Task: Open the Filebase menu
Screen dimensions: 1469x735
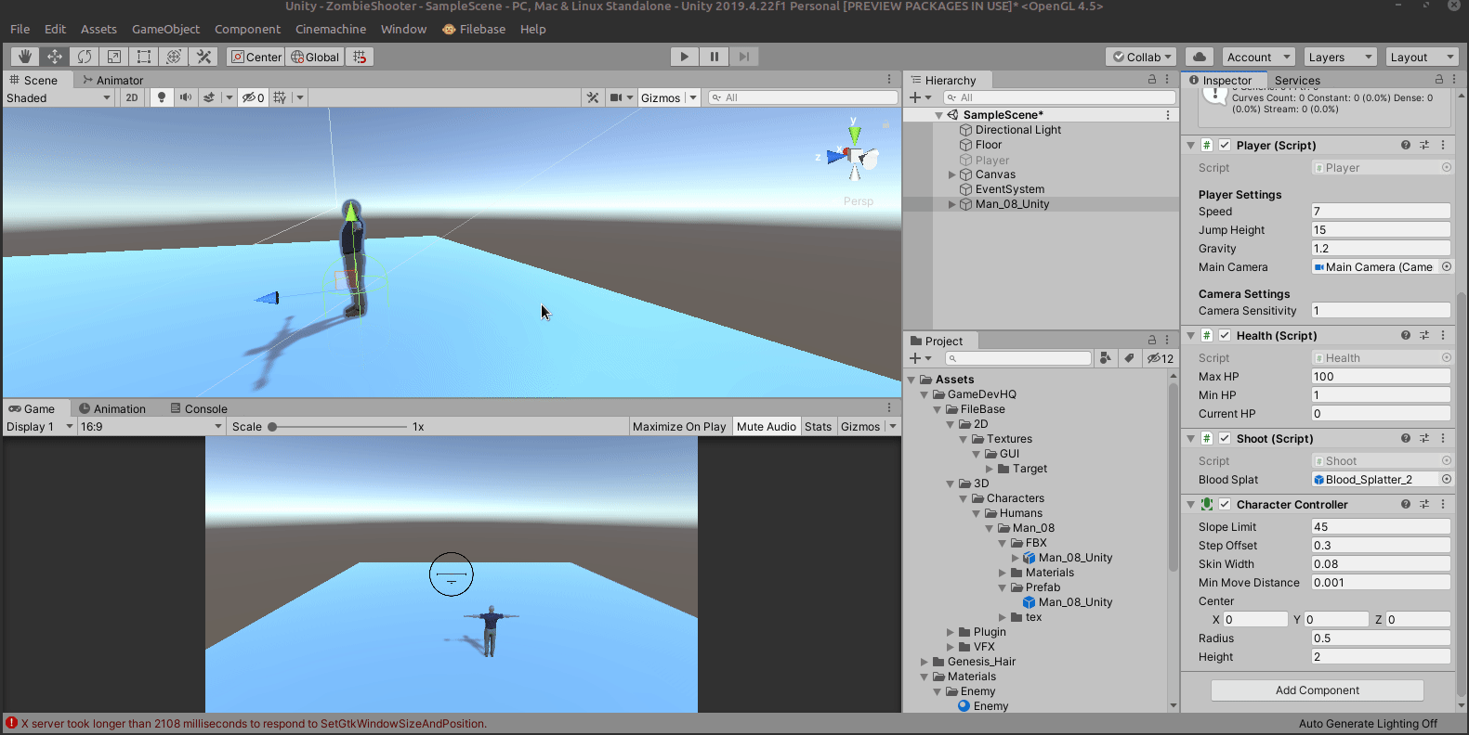Action: (x=475, y=29)
